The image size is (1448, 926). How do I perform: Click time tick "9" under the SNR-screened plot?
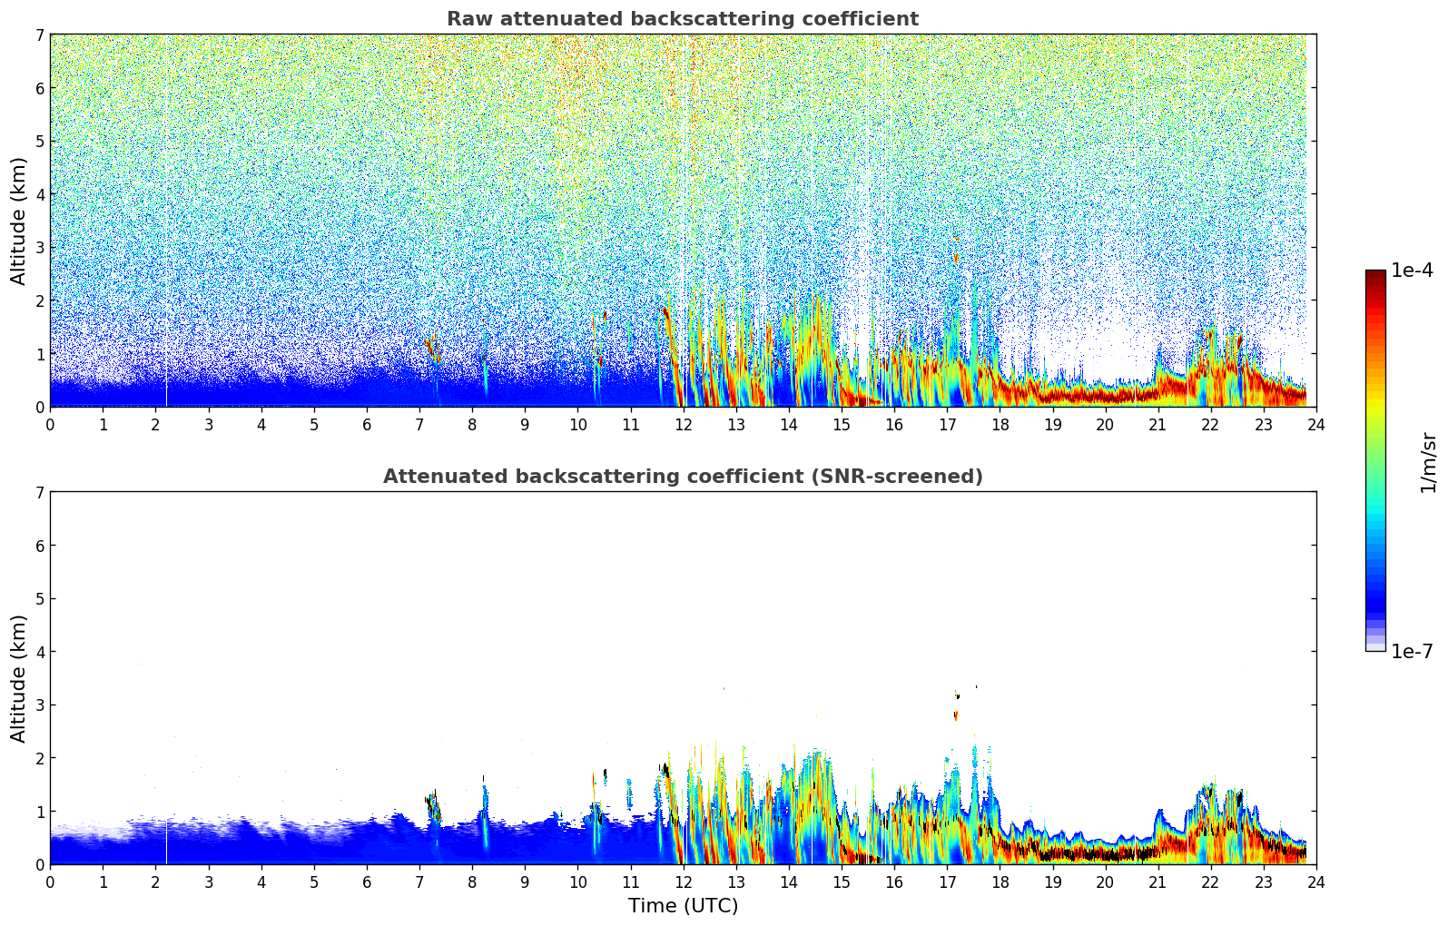525,882
